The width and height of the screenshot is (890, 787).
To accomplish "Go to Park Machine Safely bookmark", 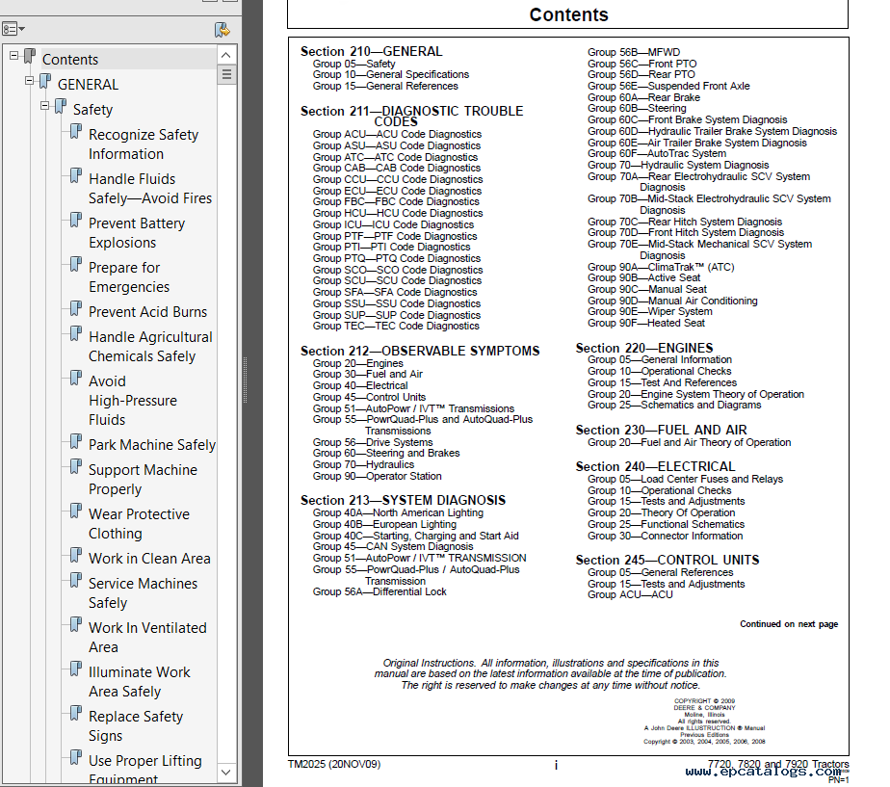I will [x=152, y=445].
